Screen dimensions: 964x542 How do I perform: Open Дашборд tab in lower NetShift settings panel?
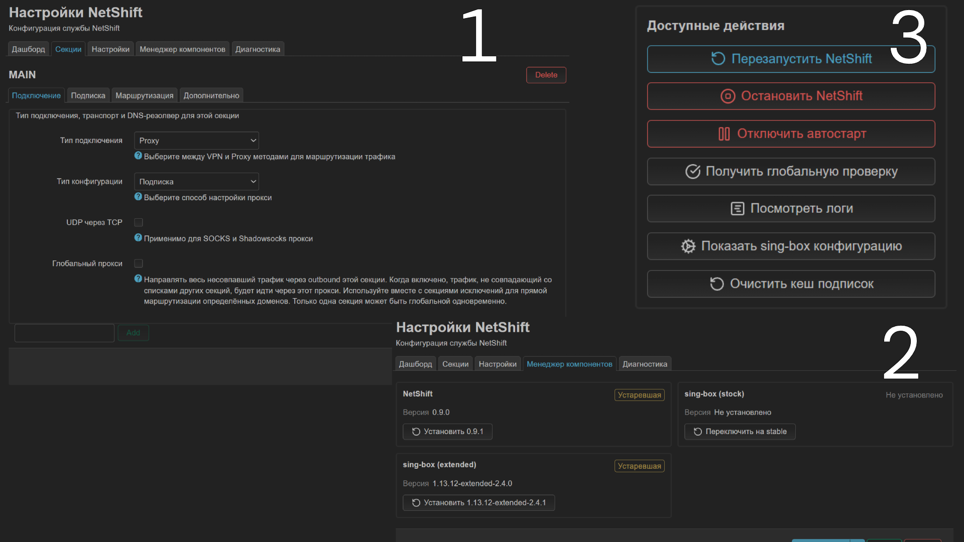tap(415, 364)
